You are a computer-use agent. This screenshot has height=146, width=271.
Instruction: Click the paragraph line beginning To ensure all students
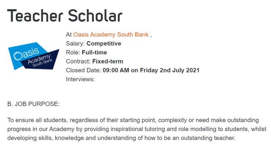point(133,120)
